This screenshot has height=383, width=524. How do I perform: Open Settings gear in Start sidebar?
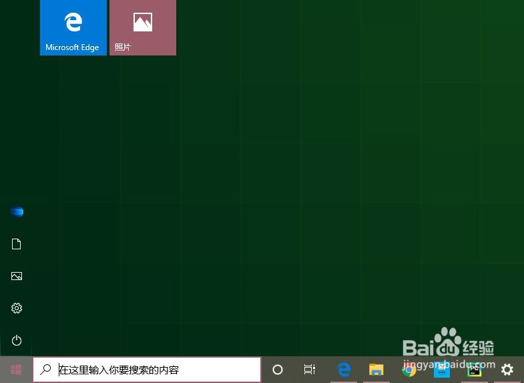[17, 308]
